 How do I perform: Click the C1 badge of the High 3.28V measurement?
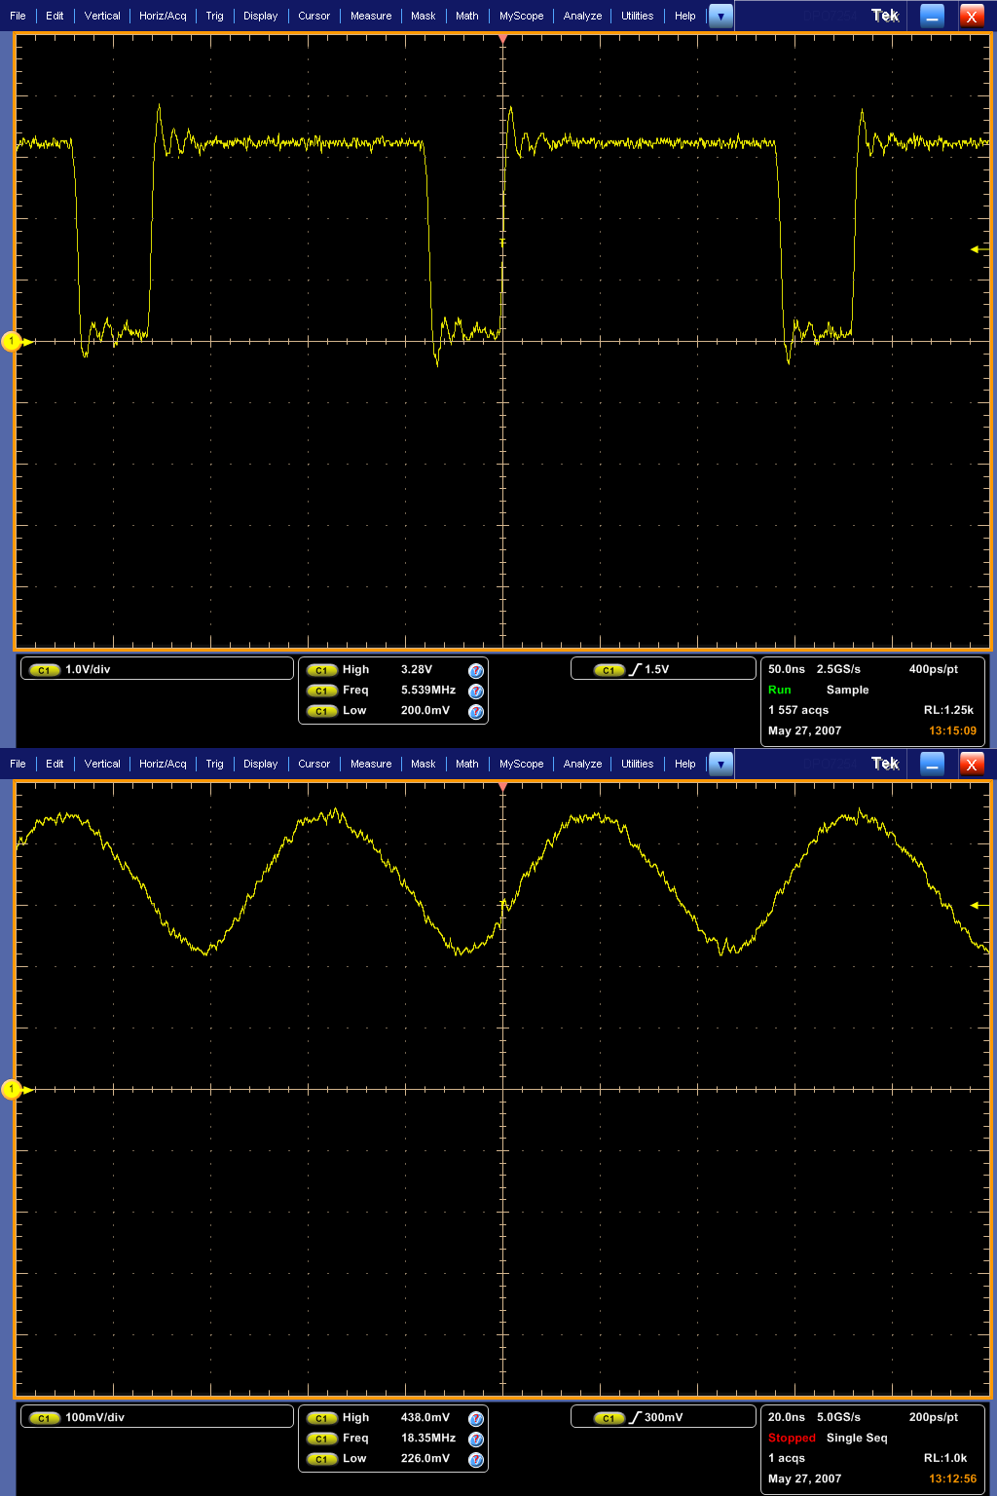321,670
